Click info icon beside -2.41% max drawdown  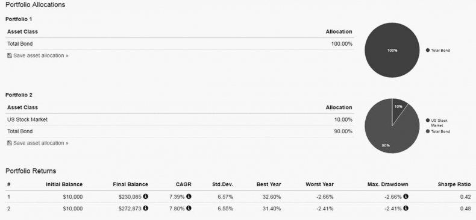(x=406, y=208)
